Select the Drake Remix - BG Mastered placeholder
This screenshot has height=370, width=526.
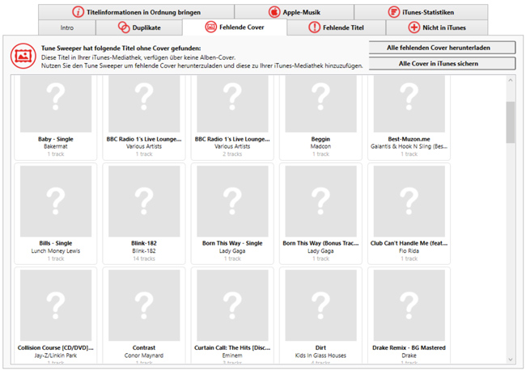pyautogui.click(x=409, y=305)
